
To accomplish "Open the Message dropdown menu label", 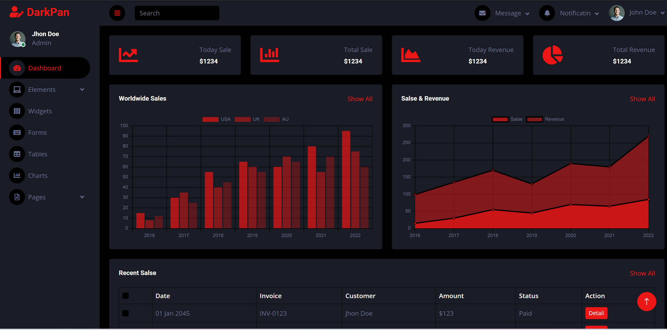I will tap(512, 13).
